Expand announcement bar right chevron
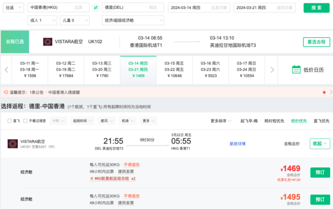 (331, 92)
